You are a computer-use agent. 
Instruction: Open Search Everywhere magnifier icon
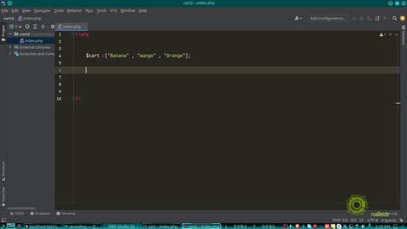[394, 18]
